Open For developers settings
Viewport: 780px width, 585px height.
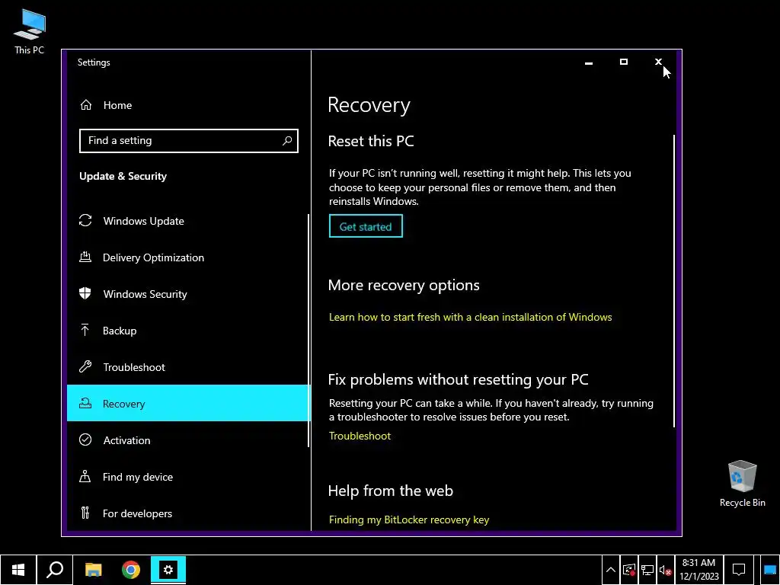coord(188,513)
